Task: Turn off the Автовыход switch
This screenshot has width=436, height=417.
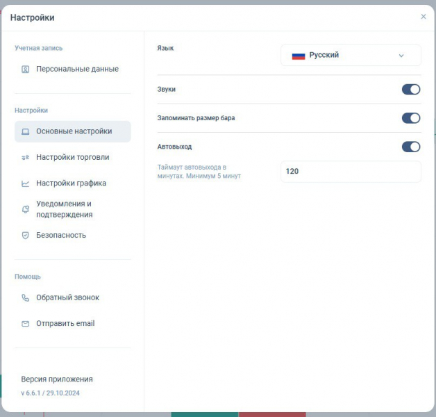Action: point(411,147)
